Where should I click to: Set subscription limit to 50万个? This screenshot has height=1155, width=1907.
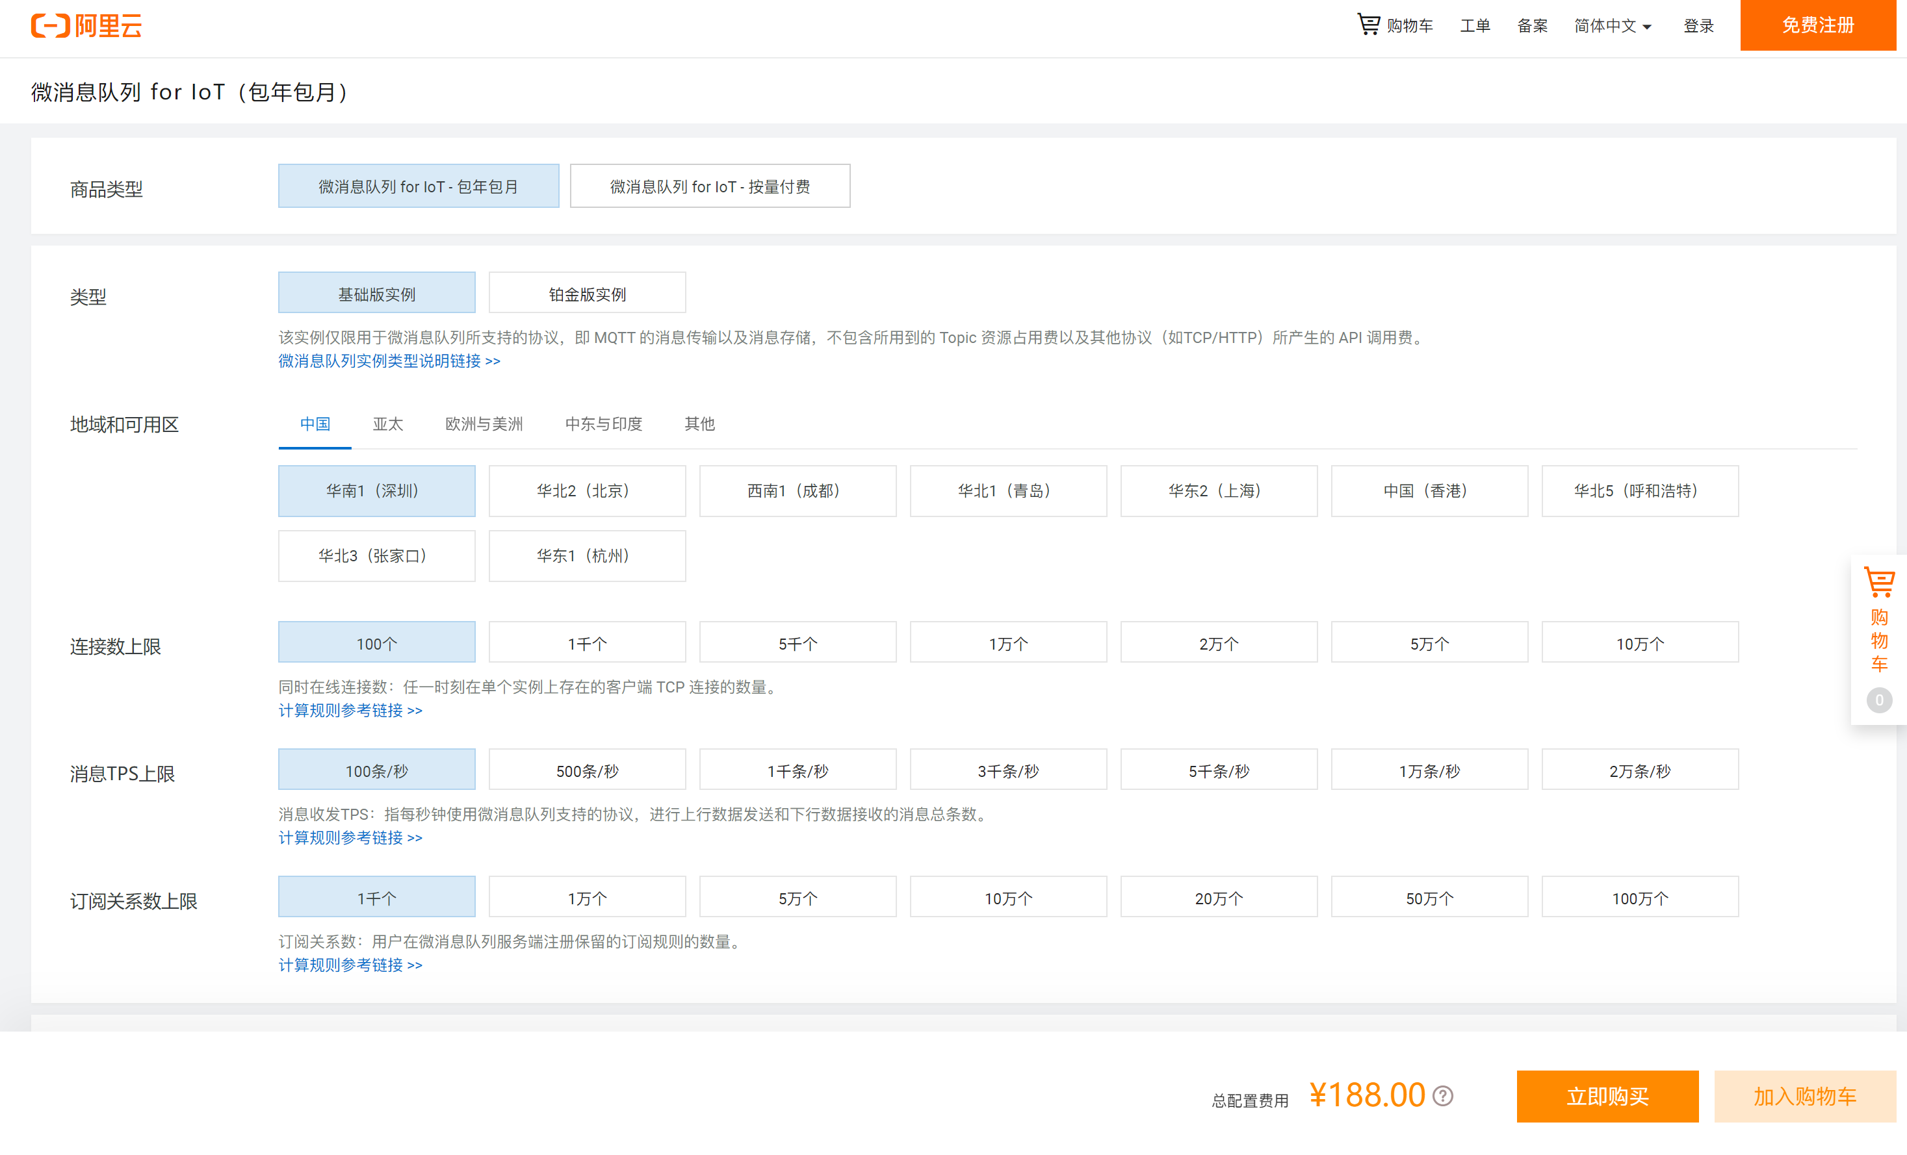pos(1429,897)
